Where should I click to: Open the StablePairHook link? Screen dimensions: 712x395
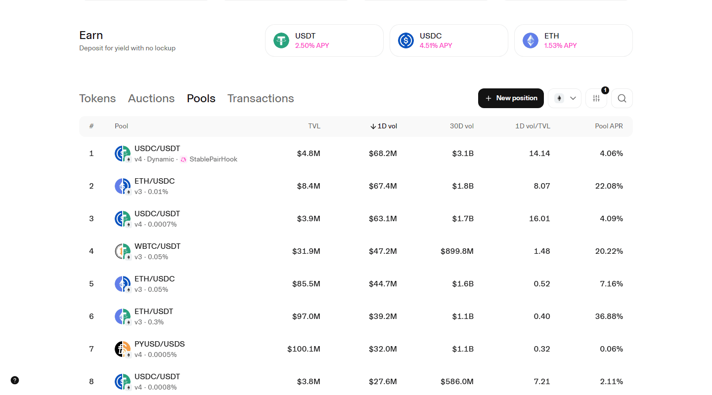tap(214, 159)
